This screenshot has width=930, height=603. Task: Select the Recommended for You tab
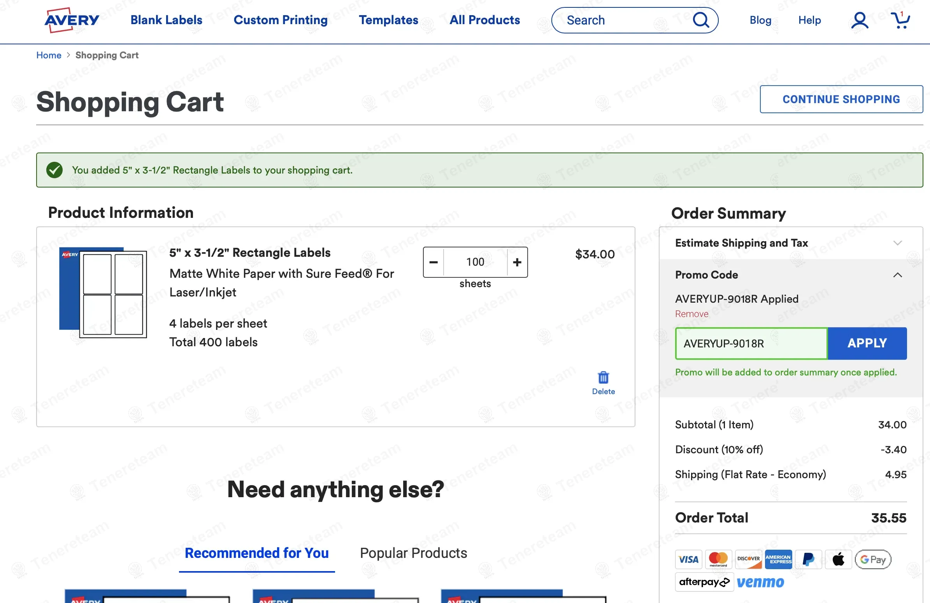click(x=256, y=553)
